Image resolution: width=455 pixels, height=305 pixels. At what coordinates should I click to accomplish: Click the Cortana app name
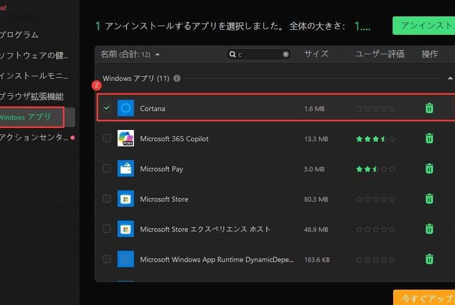(152, 108)
